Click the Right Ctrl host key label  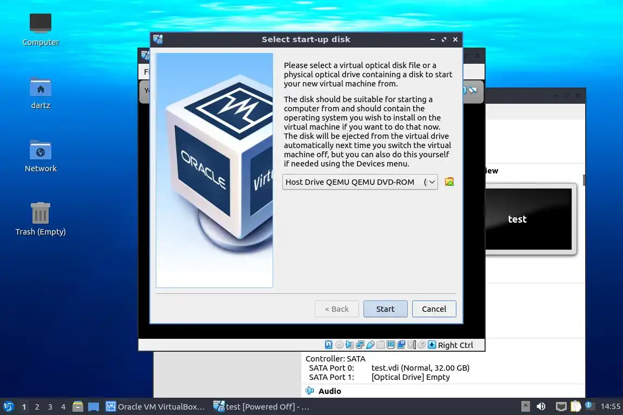coord(455,345)
